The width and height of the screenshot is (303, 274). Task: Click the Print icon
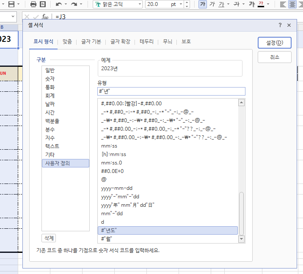33,4
